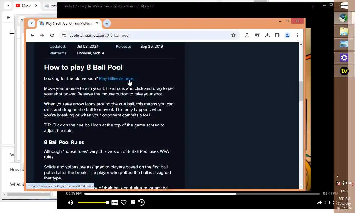Select the 'How to play 8 Ball Pool' heading

tap(83, 67)
